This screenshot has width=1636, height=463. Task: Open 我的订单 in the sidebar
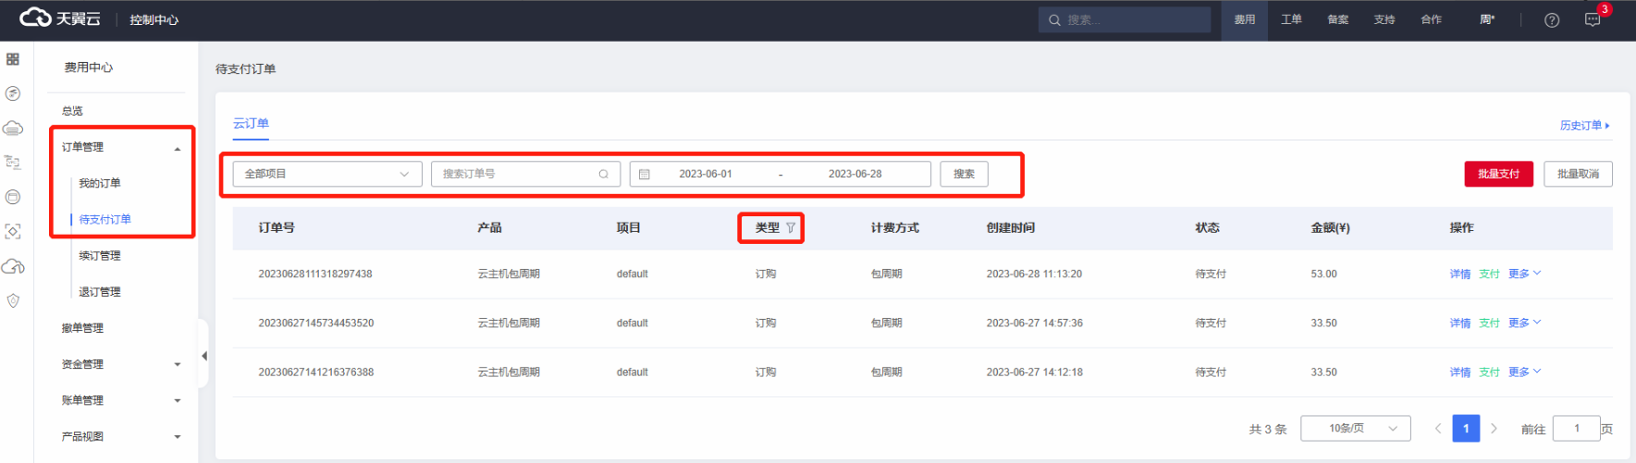coord(100,183)
